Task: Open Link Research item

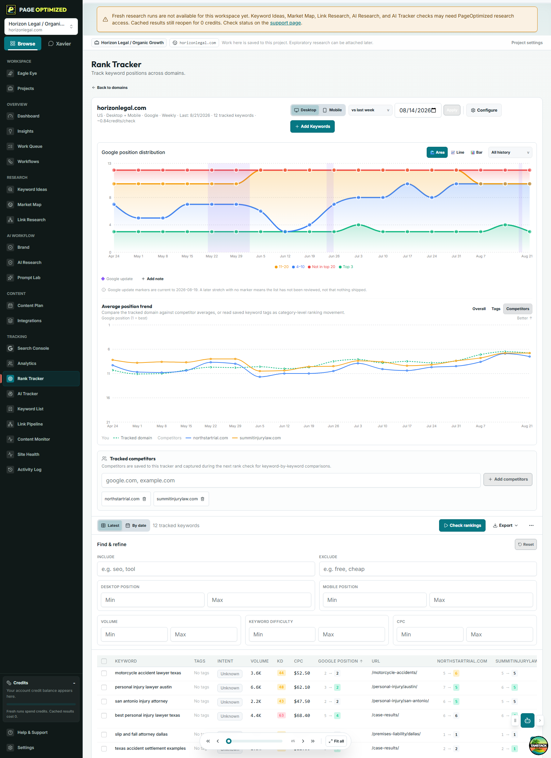Action: pos(41,220)
